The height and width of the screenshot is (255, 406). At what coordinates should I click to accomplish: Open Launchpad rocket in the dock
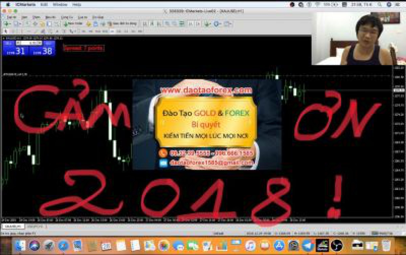49,245
